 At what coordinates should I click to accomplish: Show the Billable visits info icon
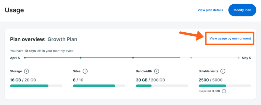[223, 71]
